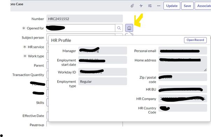The height and width of the screenshot is (137, 211).
Task: Grab the Home address resize handle
Action: [205, 70]
